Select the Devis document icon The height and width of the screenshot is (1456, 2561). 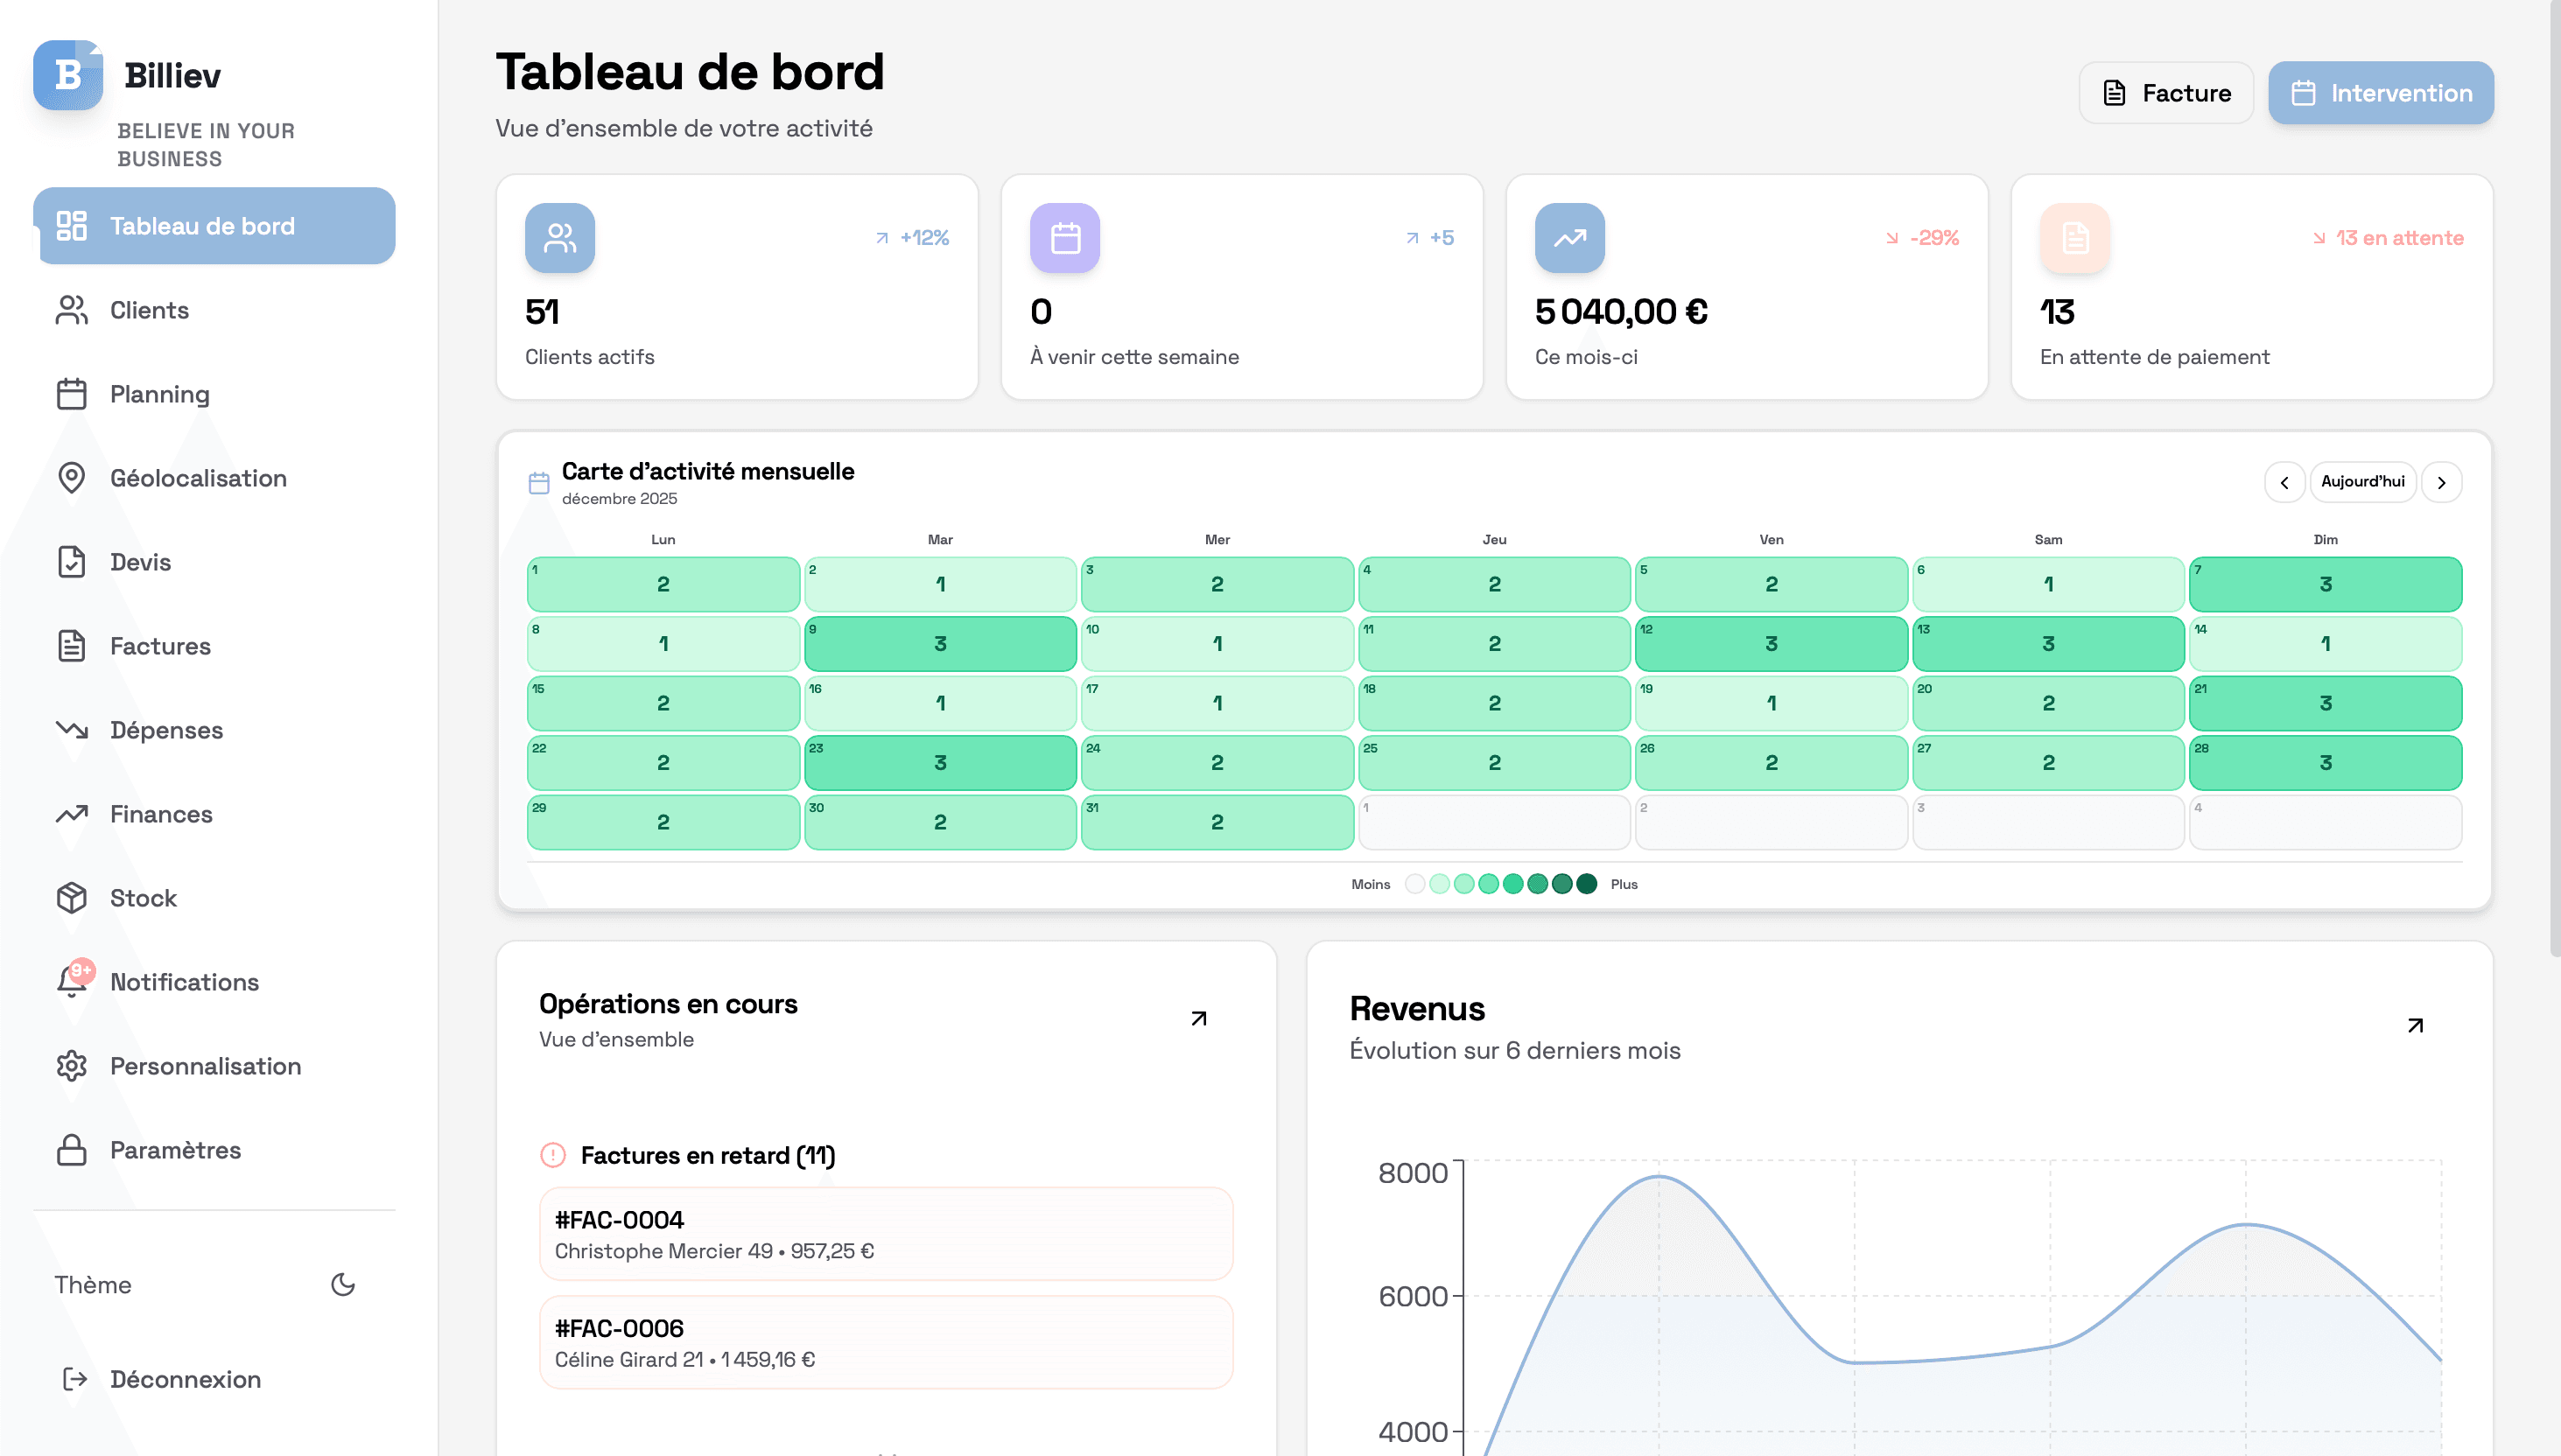(72, 562)
